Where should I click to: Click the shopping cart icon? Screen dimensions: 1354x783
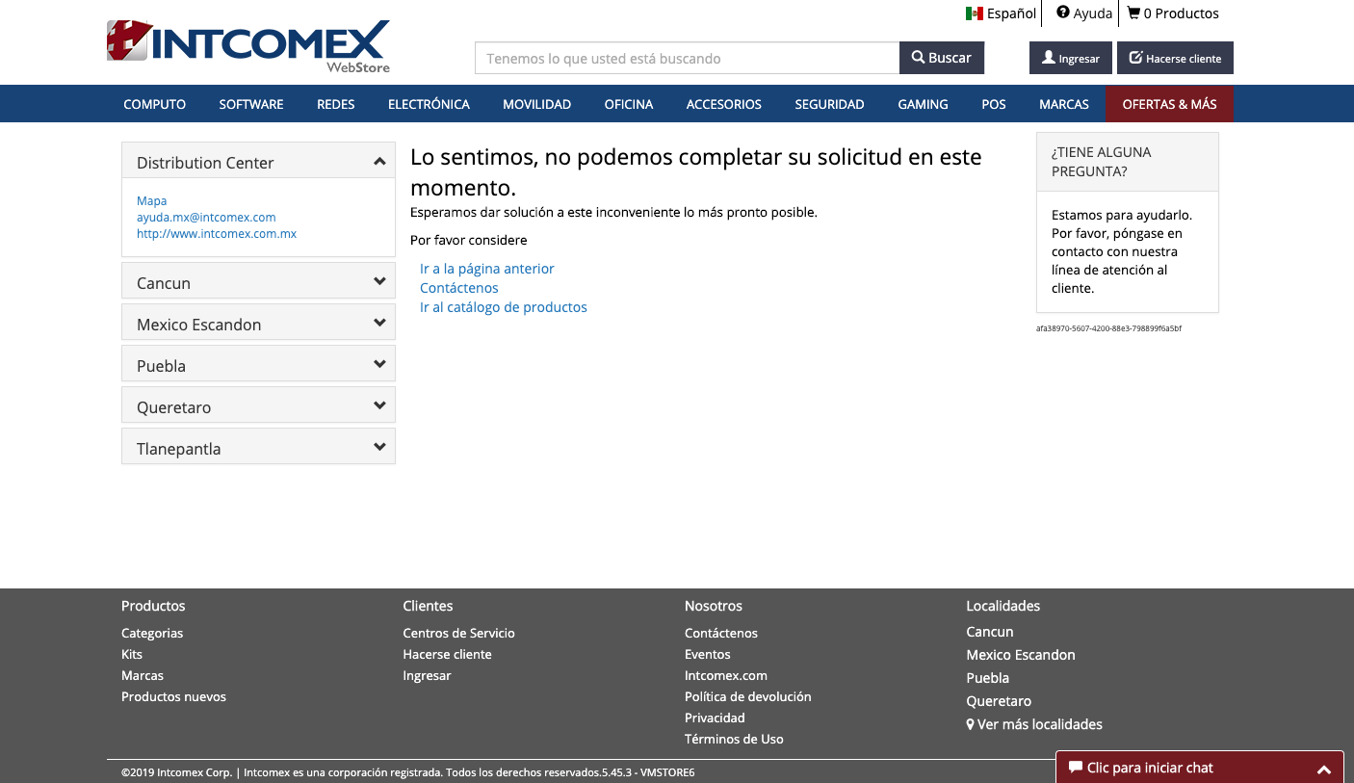point(1133,13)
